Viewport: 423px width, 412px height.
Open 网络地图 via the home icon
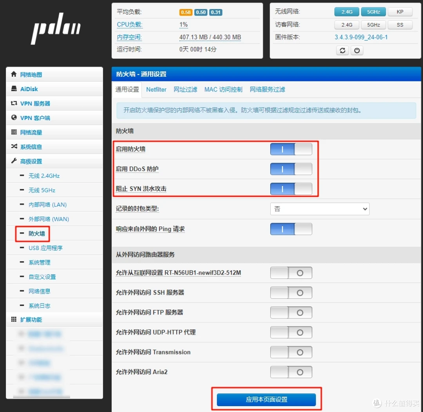pyautogui.click(x=14, y=74)
